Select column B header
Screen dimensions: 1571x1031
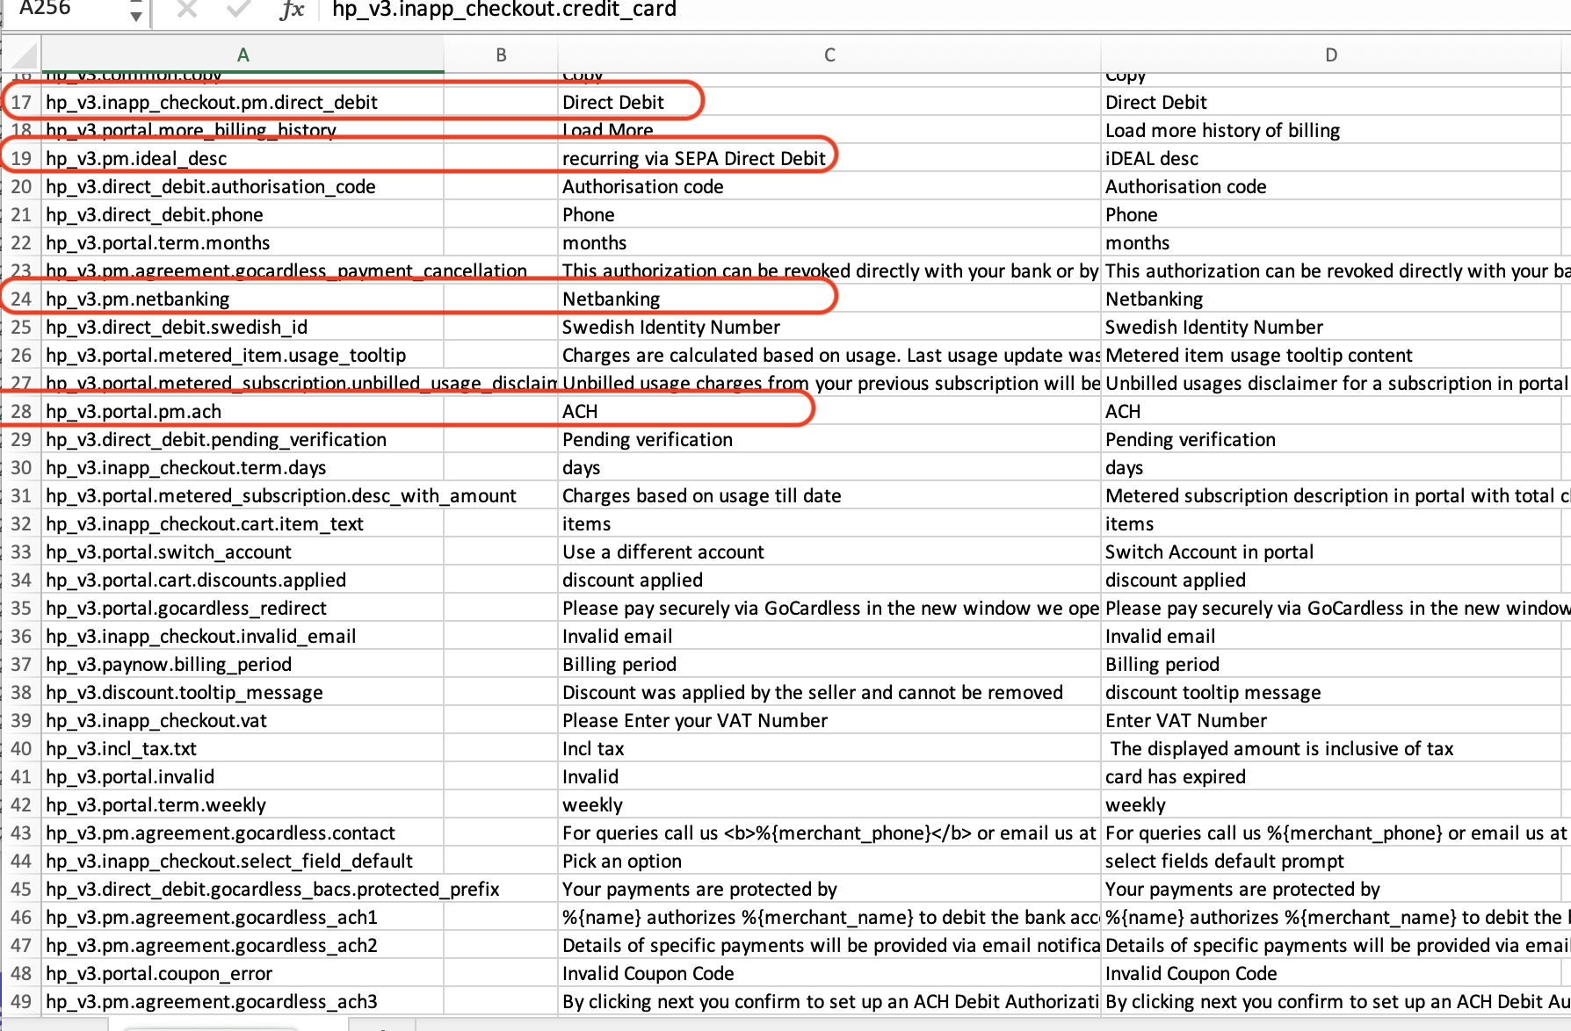[x=501, y=55]
